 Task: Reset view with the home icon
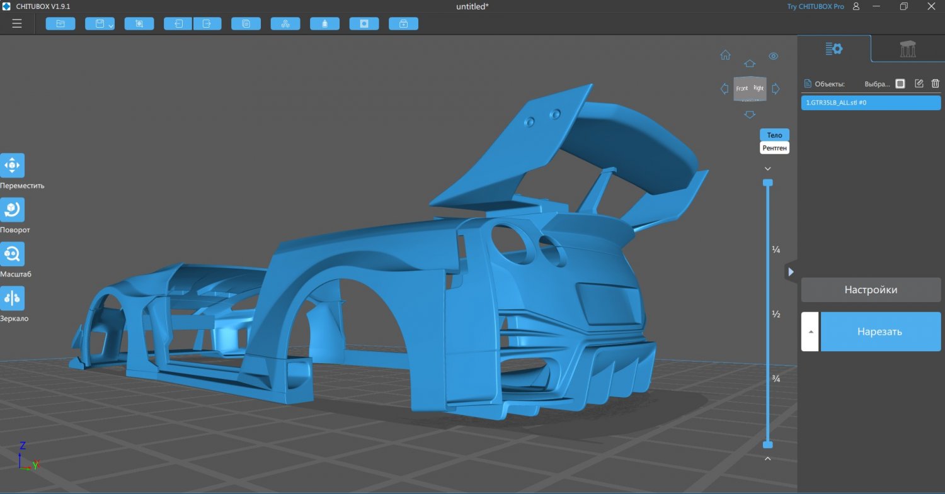726,55
